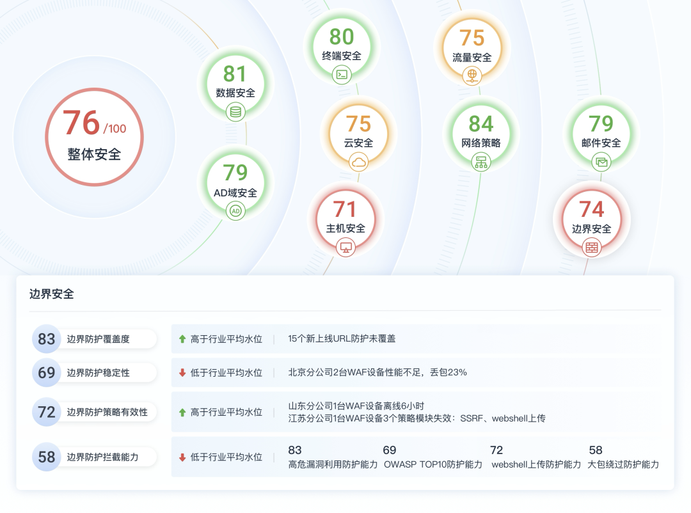Click the AD badge icon under AD域安全

[235, 211]
